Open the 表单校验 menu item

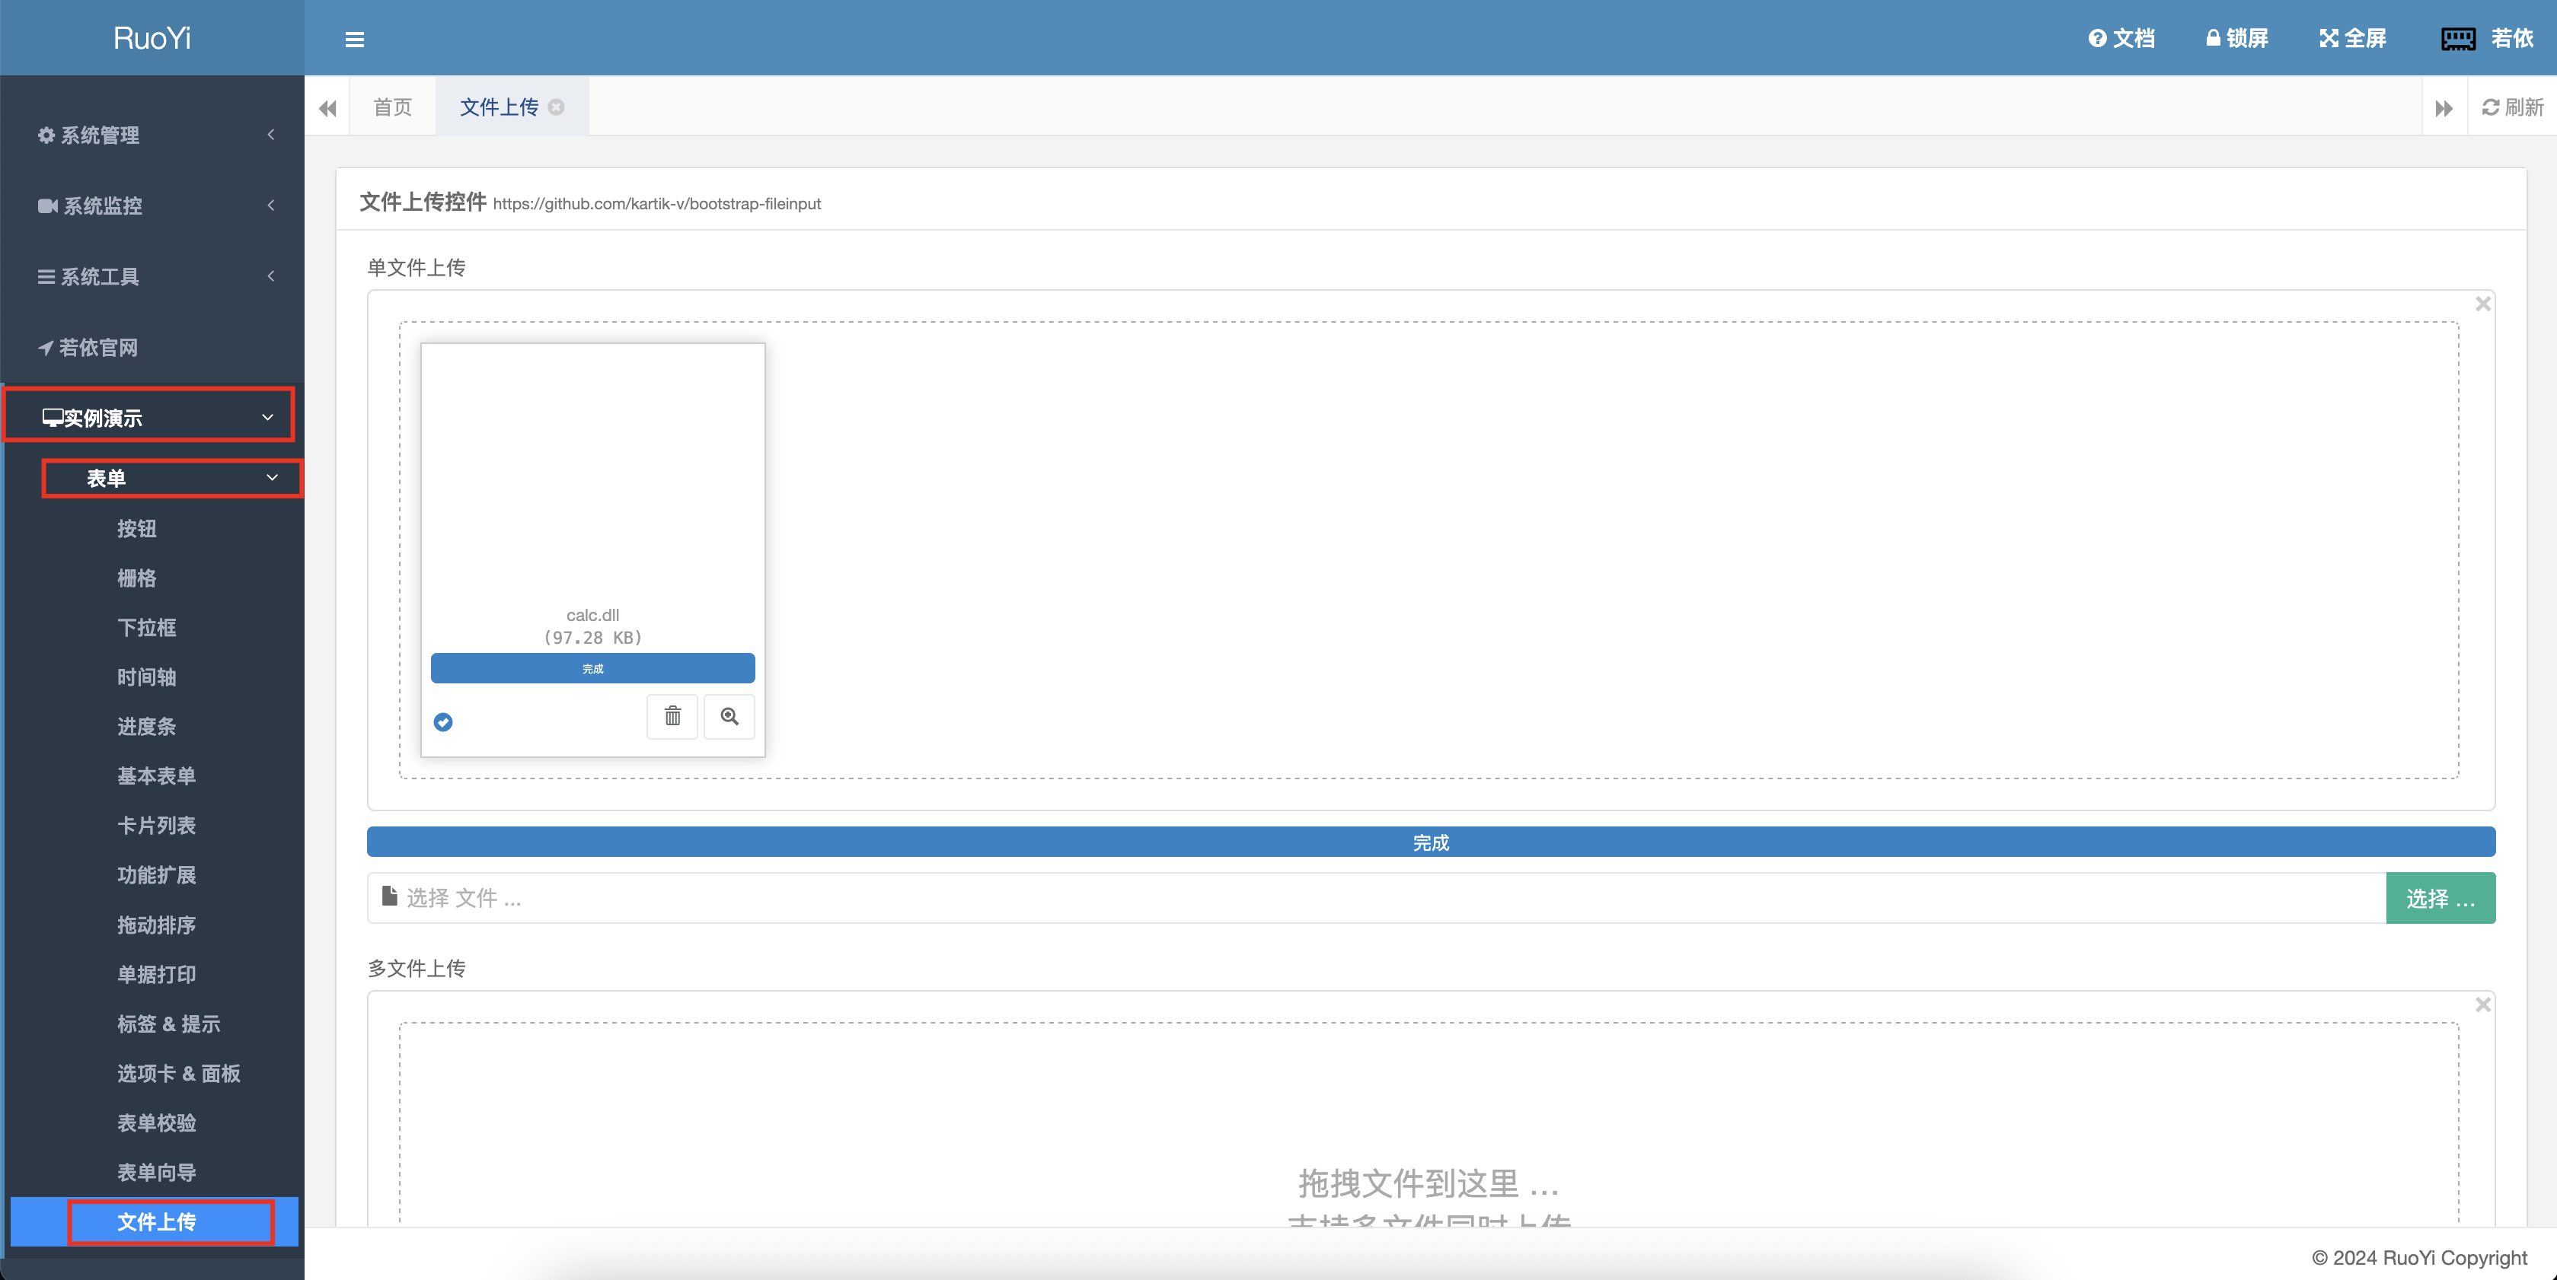[x=157, y=1123]
